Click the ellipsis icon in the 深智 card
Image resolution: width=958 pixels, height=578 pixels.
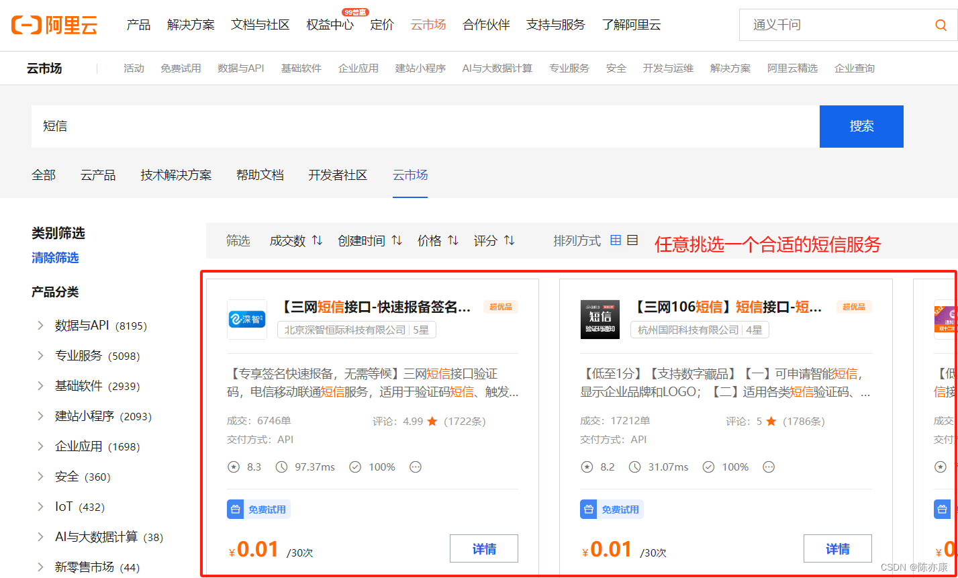pos(416,467)
